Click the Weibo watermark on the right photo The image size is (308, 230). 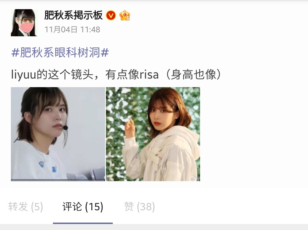195,178
